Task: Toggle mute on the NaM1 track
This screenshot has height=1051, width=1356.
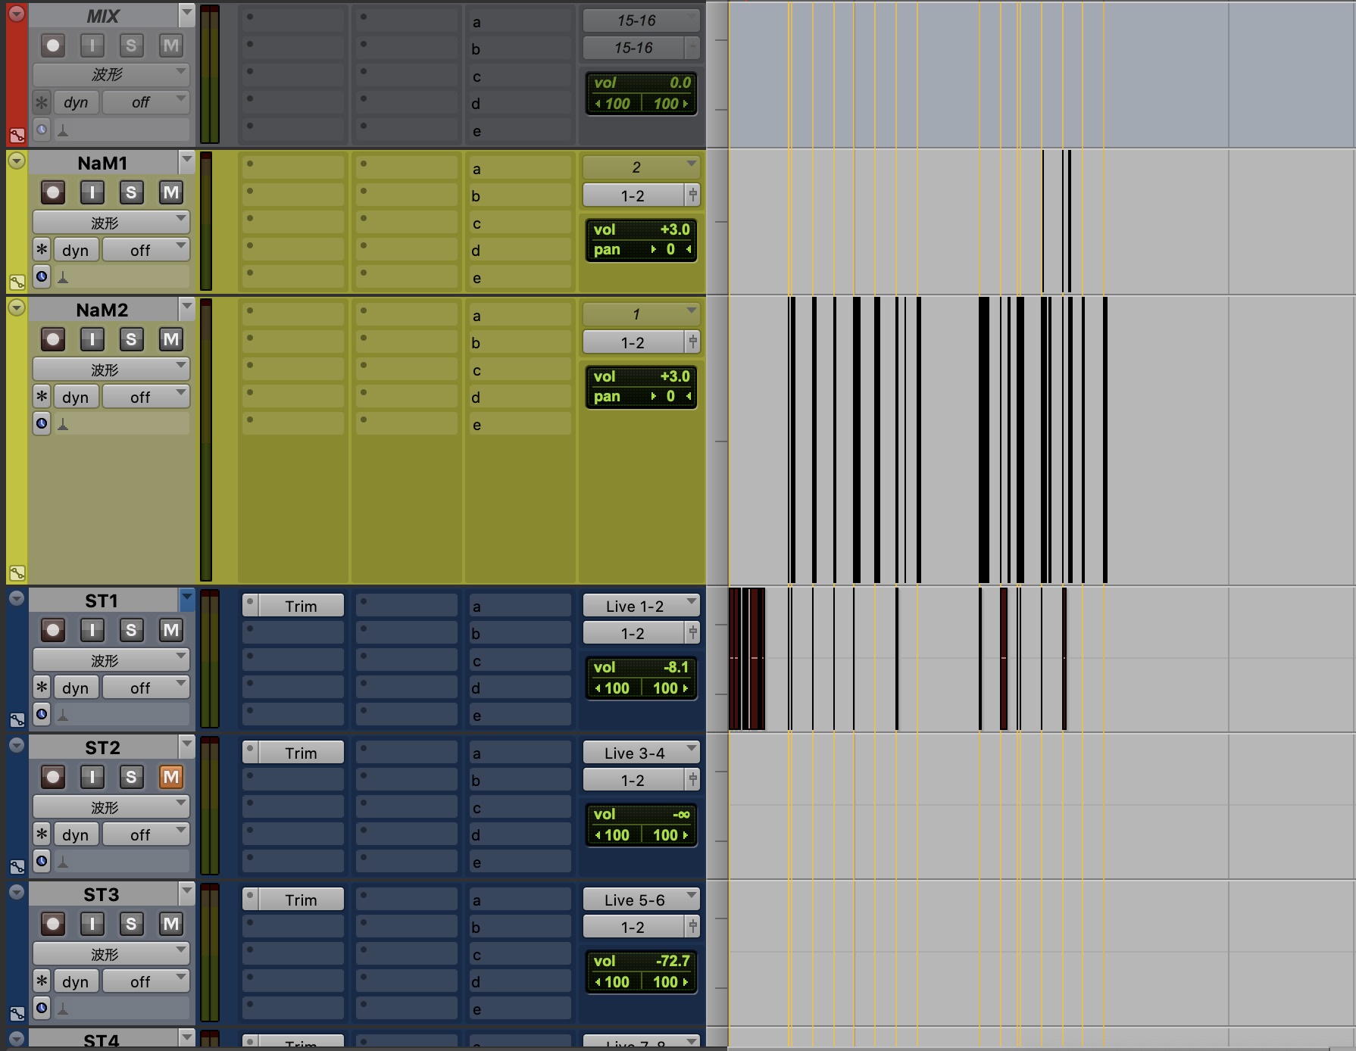Action: 170,192
